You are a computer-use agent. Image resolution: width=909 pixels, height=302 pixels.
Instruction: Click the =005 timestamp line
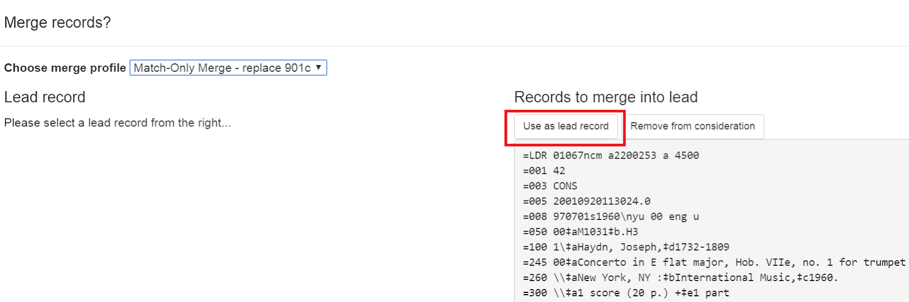click(586, 201)
